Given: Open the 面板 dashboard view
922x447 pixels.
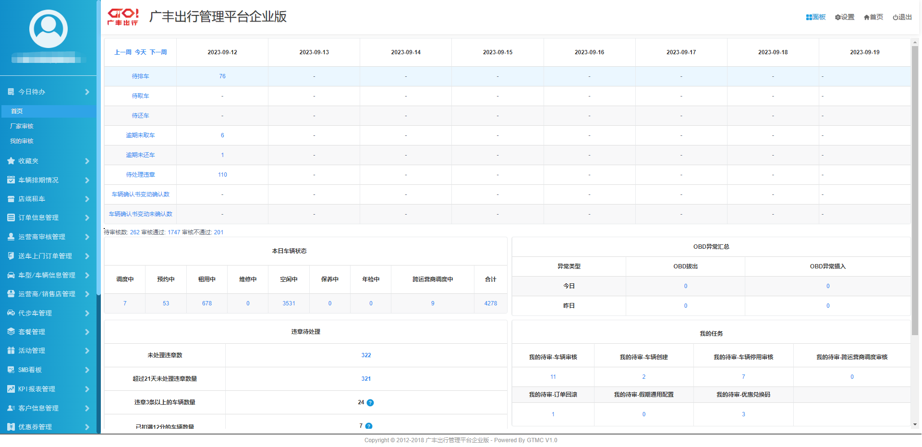Looking at the screenshot, I should click(x=815, y=17).
